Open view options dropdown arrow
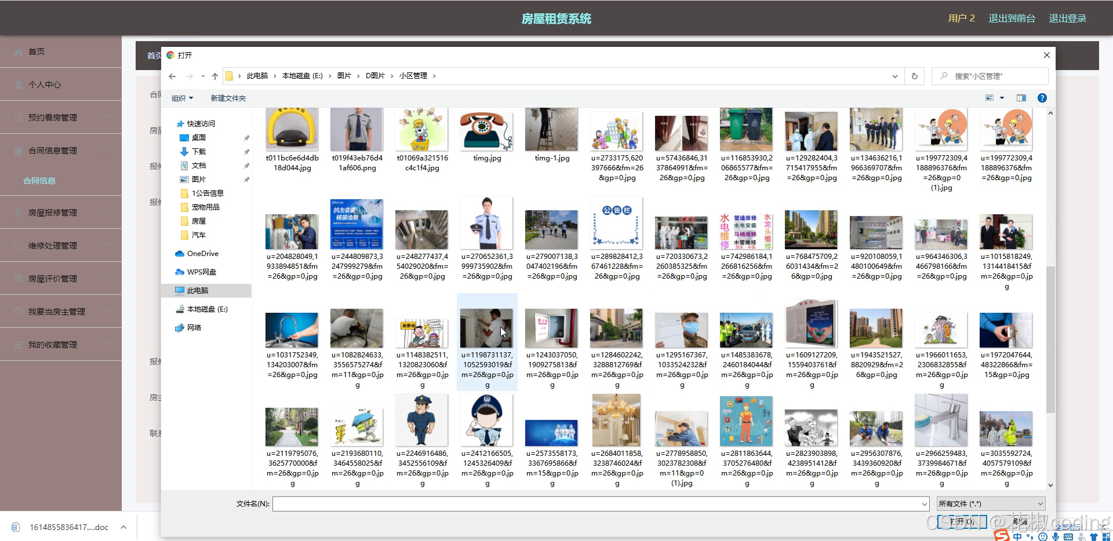Screen dimensions: 1113x541 click(x=1002, y=98)
